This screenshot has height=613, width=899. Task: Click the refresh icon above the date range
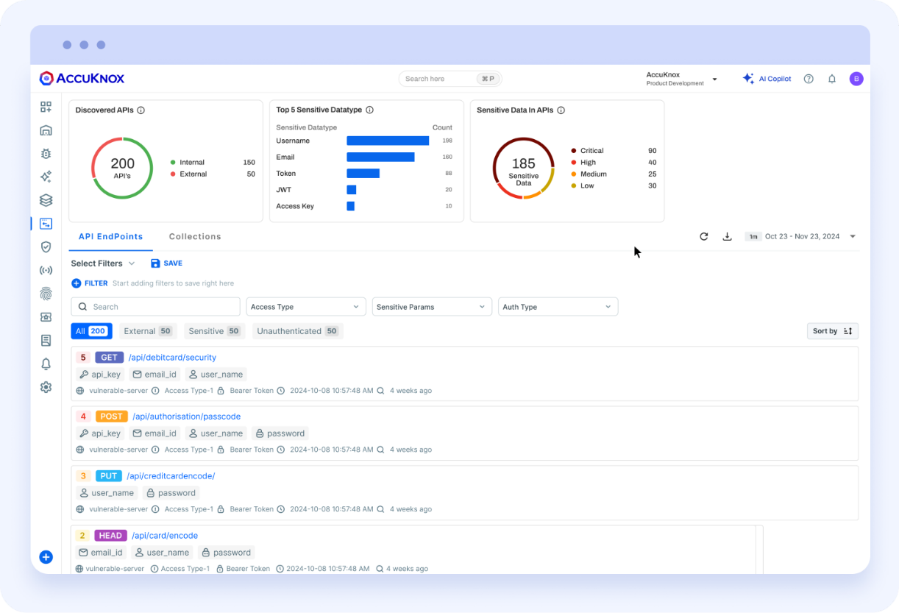pyautogui.click(x=703, y=236)
